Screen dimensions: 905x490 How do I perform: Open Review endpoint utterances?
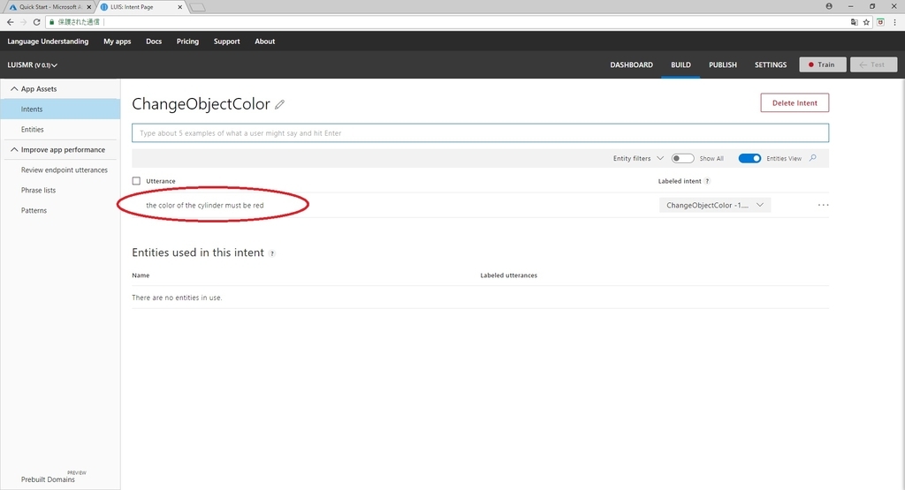64,170
